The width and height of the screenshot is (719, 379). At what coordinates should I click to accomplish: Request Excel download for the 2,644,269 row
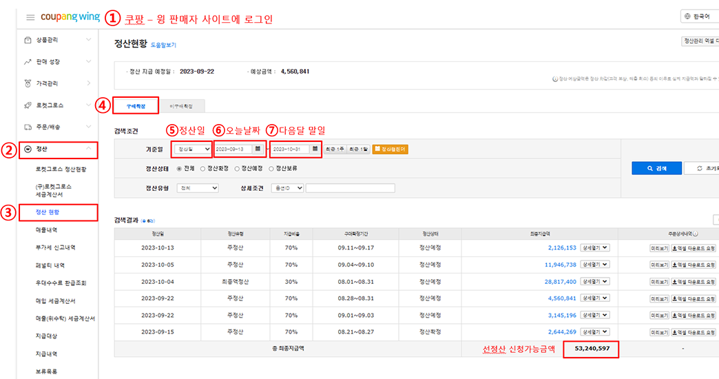[694, 332]
